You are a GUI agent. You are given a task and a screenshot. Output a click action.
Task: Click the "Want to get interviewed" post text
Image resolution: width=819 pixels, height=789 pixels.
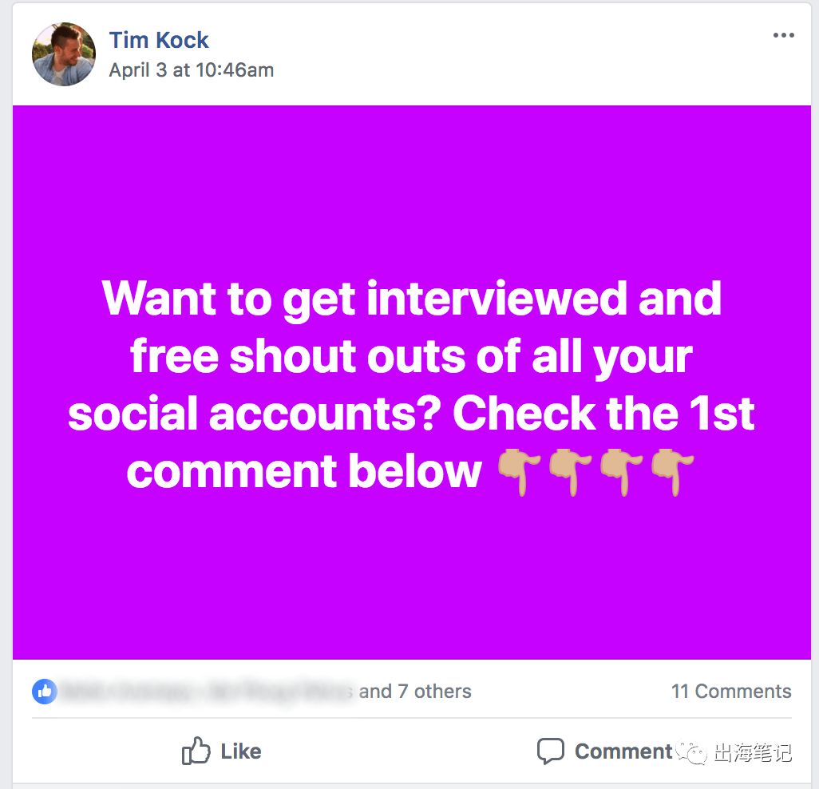pos(411,386)
